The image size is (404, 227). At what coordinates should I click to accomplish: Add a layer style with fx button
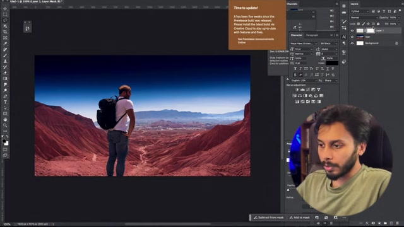click(367, 223)
